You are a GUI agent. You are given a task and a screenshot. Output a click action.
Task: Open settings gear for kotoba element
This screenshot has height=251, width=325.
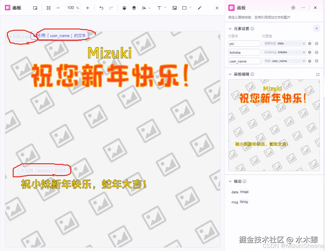(x=310, y=52)
